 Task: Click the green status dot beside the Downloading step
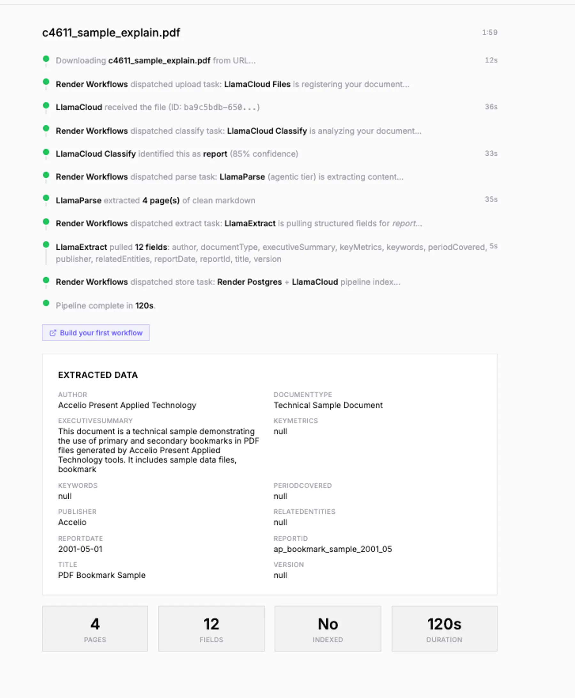tap(46, 59)
